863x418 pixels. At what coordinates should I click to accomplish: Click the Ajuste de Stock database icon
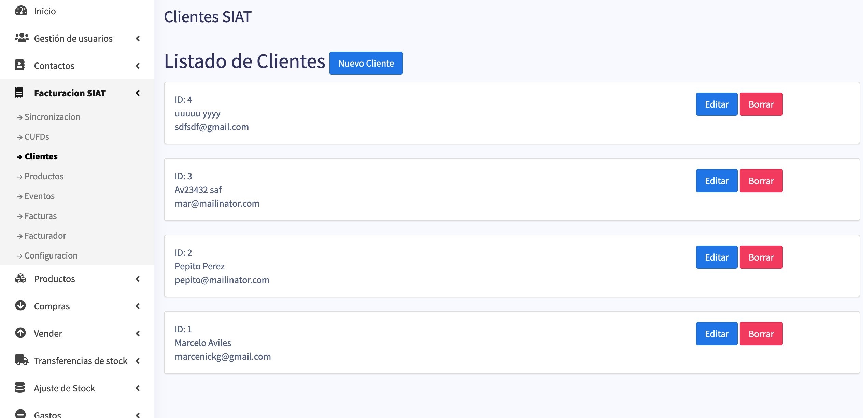(20, 388)
